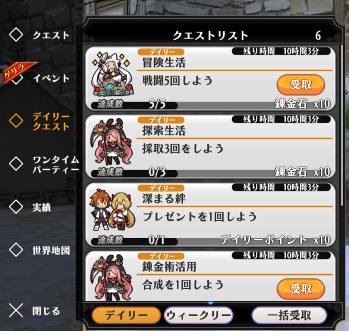349x331 pixels.
Task: Click the 一括受取 claim-all button
Action: (x=289, y=315)
